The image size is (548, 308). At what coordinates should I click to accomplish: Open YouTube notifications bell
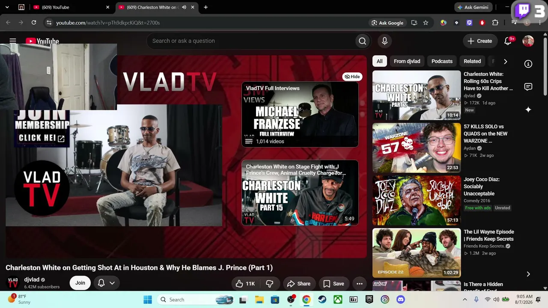click(x=508, y=41)
